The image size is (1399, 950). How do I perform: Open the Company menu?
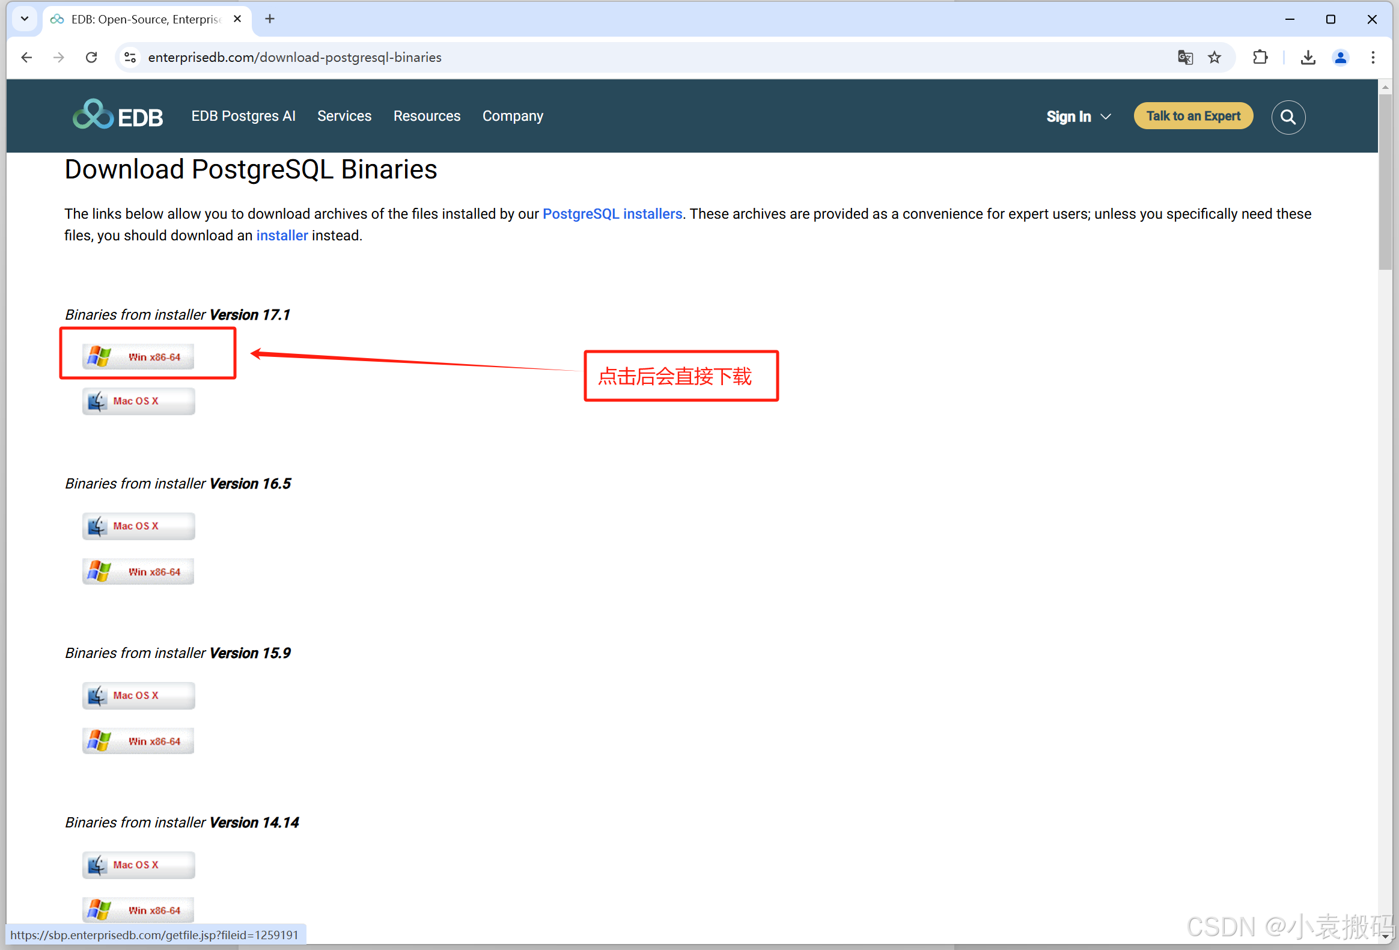513,116
